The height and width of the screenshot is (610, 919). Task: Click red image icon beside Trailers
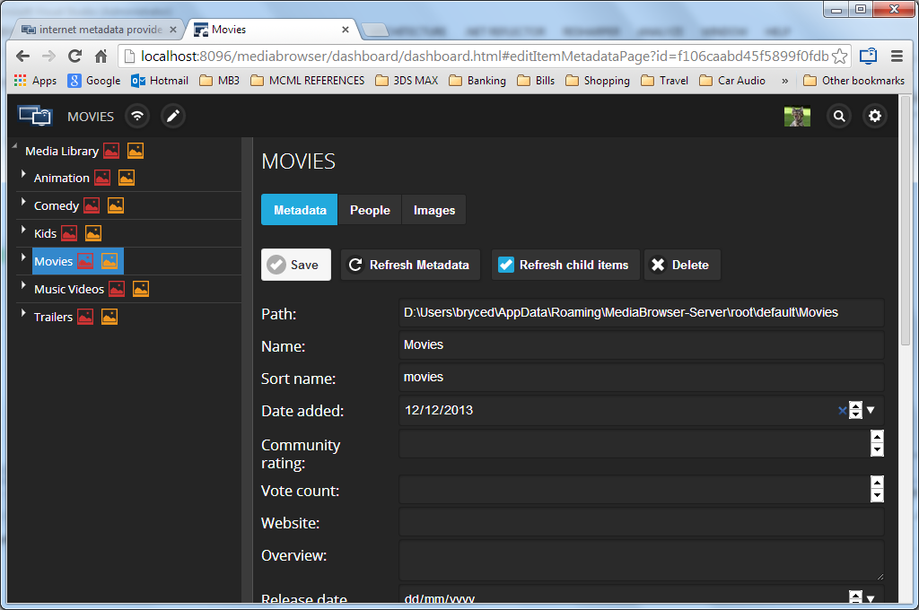pos(85,317)
